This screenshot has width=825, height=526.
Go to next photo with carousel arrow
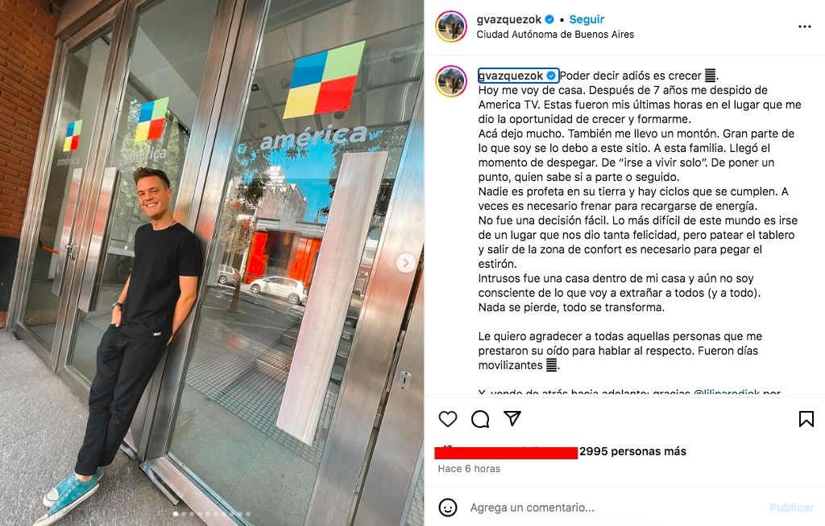tap(406, 263)
